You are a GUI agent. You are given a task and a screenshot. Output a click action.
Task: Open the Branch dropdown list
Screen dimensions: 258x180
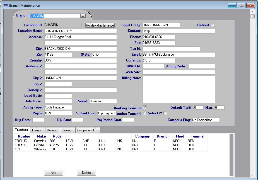point(83,16)
